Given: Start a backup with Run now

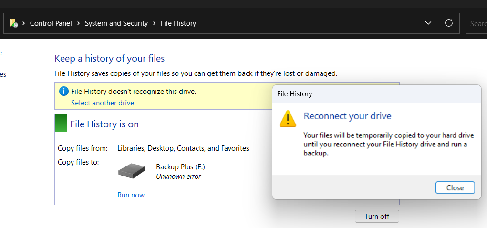Looking at the screenshot, I should click(131, 195).
